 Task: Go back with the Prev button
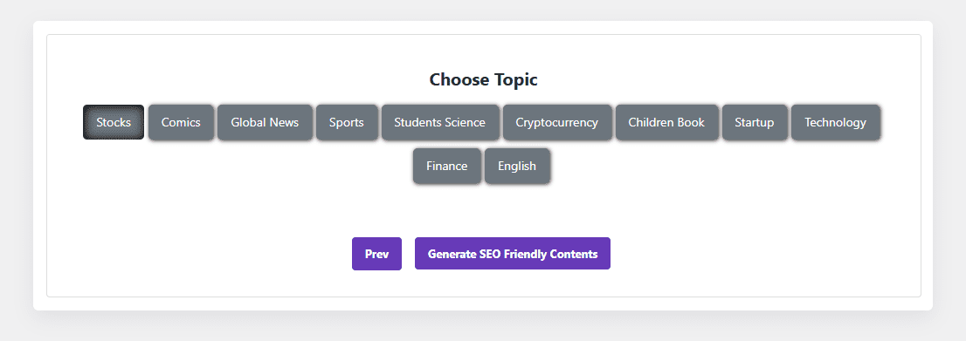pos(377,254)
